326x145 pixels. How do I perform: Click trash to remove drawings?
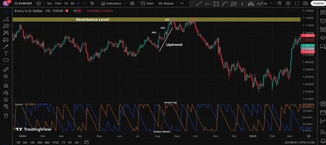coord(6,116)
